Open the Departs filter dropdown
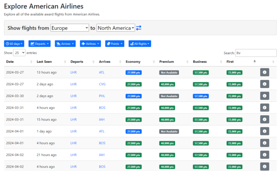The image size is (278, 171). [39, 44]
